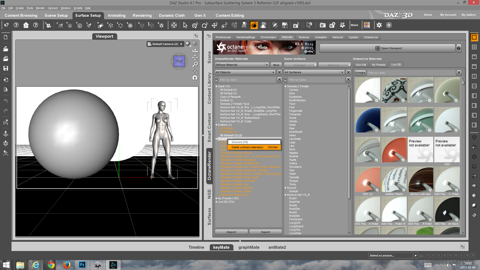480x270 pixels.
Task: Select the Rotate tool in toolbar
Action: click(204, 25)
